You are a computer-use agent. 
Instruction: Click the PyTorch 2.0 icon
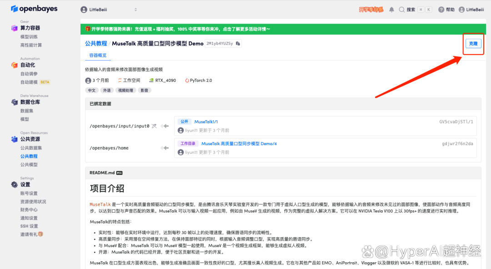187,81
